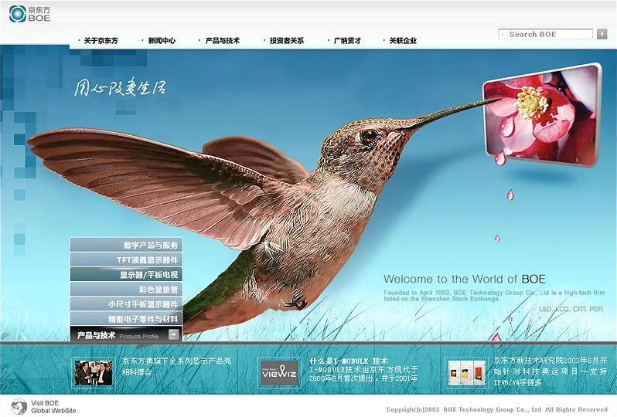
Task: Open the 广纳贤才 menu
Action: coord(347,40)
